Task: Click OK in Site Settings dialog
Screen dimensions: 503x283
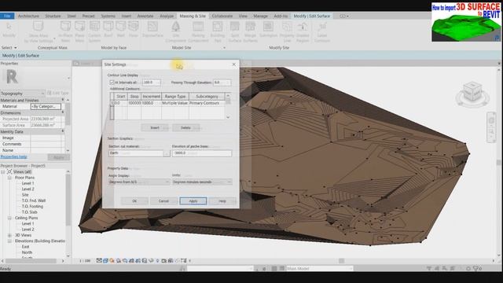Action: click(x=134, y=201)
